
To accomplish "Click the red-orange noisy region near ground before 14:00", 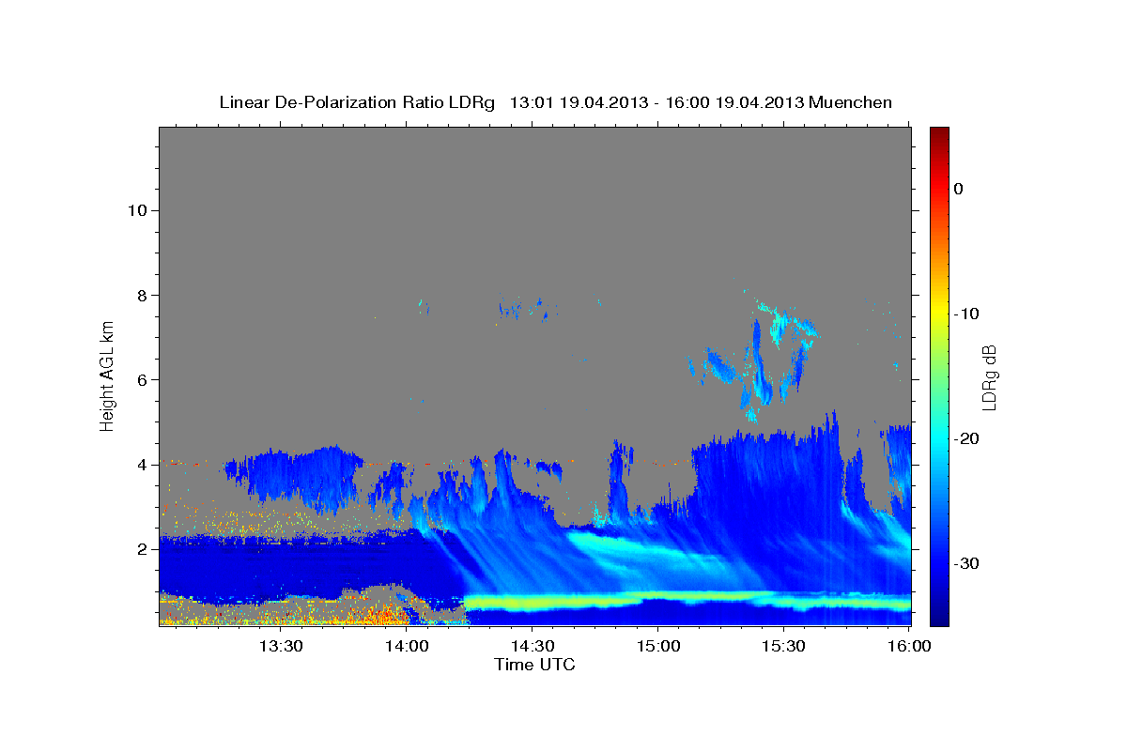I will tap(380, 616).
